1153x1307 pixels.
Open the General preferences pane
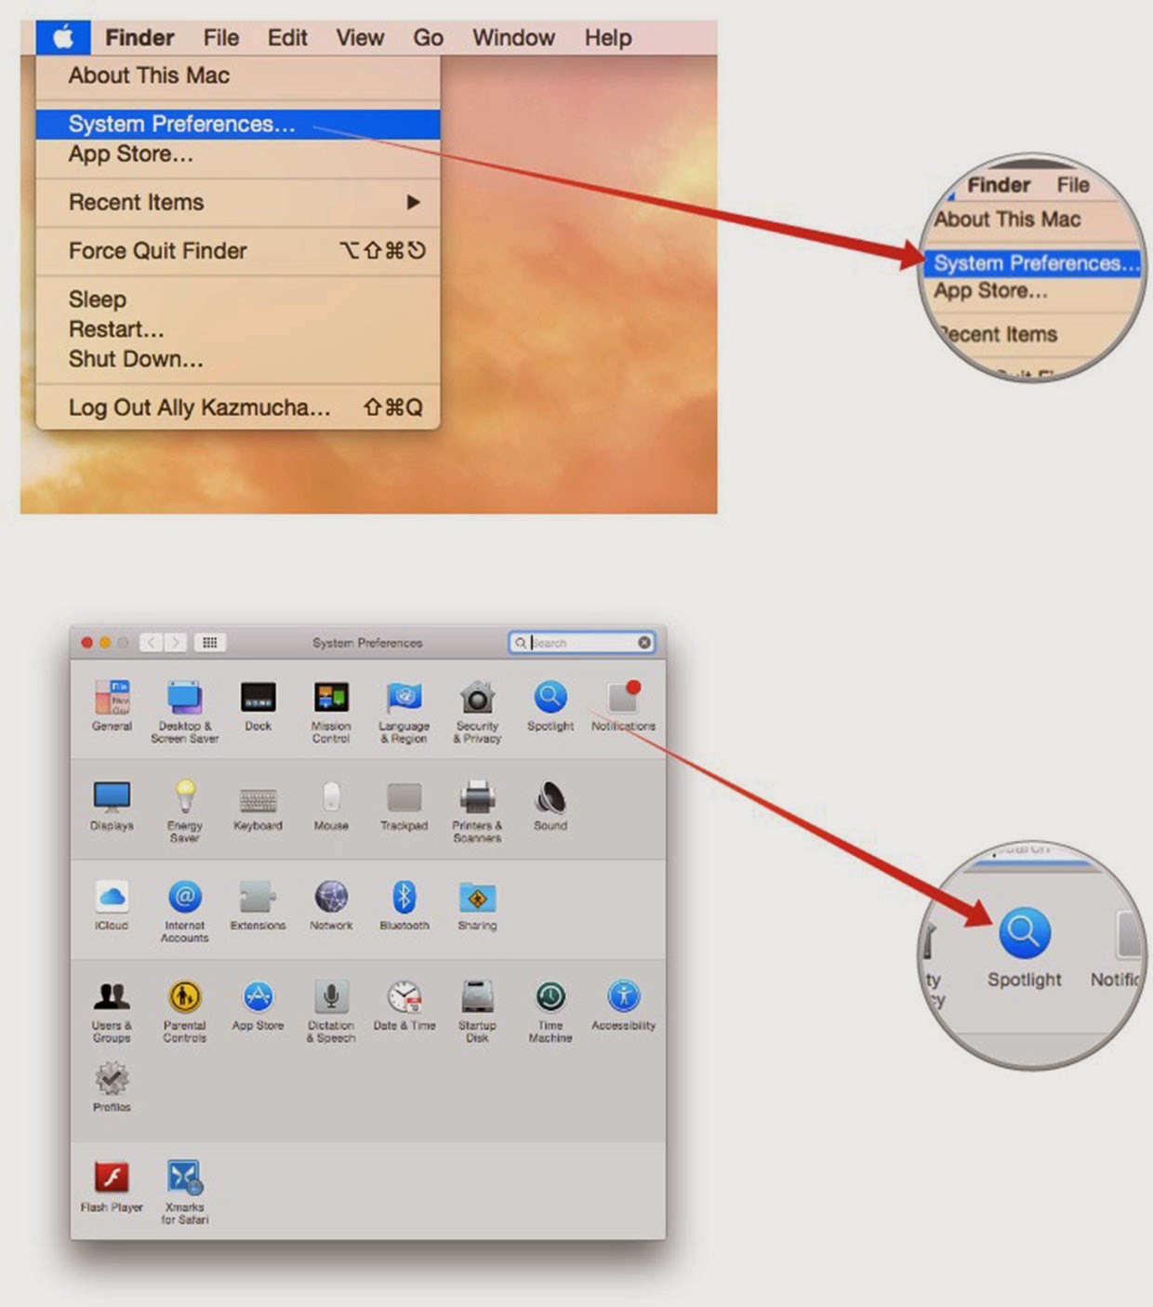pyautogui.click(x=112, y=706)
